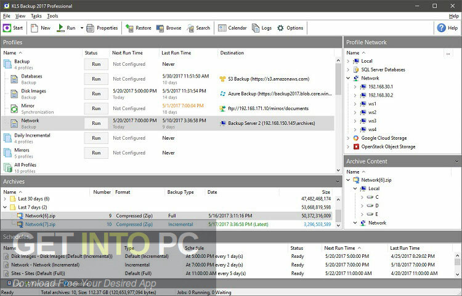This screenshot has width=462, height=296.
Task: Click Backup Server 2 destination text
Action: click(x=272, y=123)
